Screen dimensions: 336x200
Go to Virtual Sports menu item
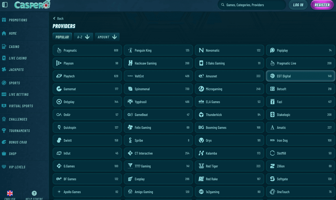[21, 106]
